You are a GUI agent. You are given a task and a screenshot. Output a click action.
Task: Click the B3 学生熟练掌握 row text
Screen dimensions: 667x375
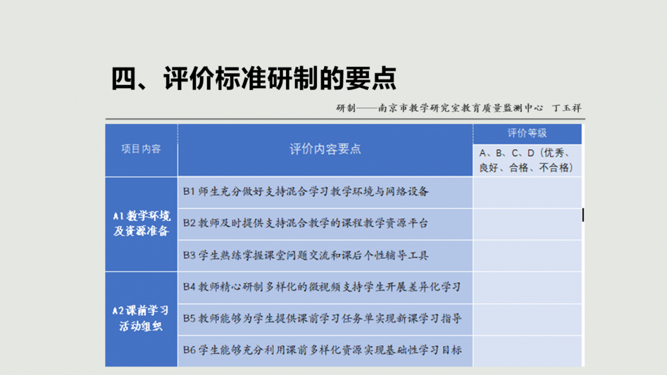(305, 256)
